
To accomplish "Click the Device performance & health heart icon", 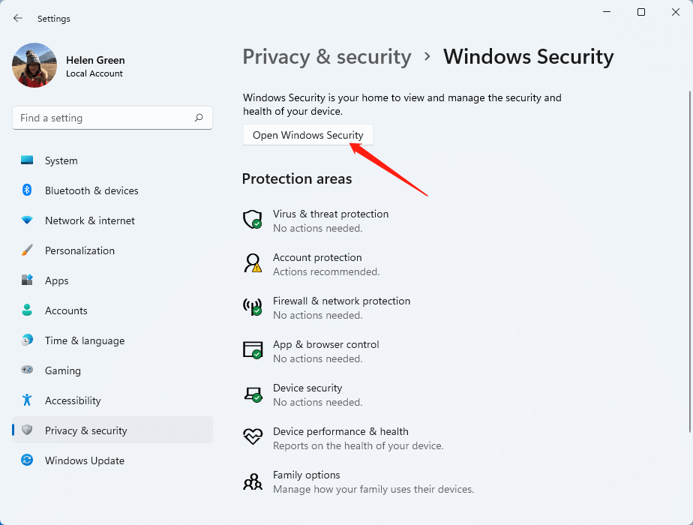I will click(252, 436).
